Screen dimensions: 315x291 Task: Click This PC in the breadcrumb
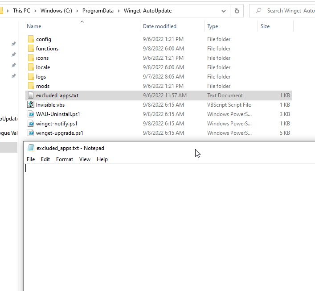click(x=21, y=11)
